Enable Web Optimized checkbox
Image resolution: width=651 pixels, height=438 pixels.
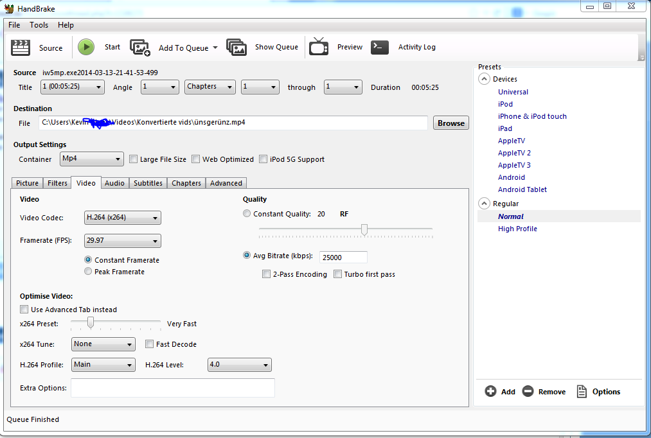(x=195, y=159)
